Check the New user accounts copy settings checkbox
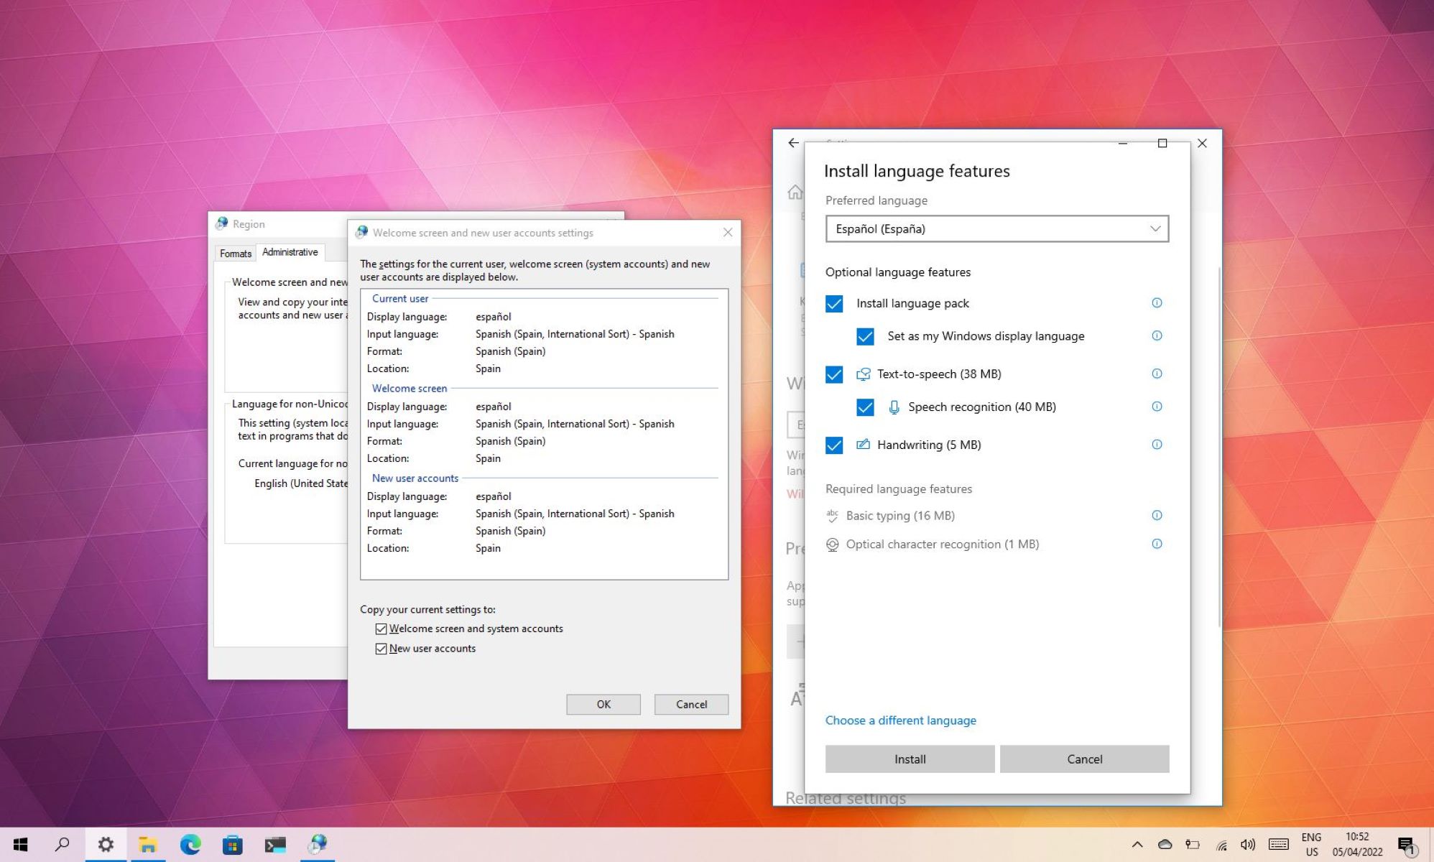The width and height of the screenshot is (1434, 862). pos(381,648)
